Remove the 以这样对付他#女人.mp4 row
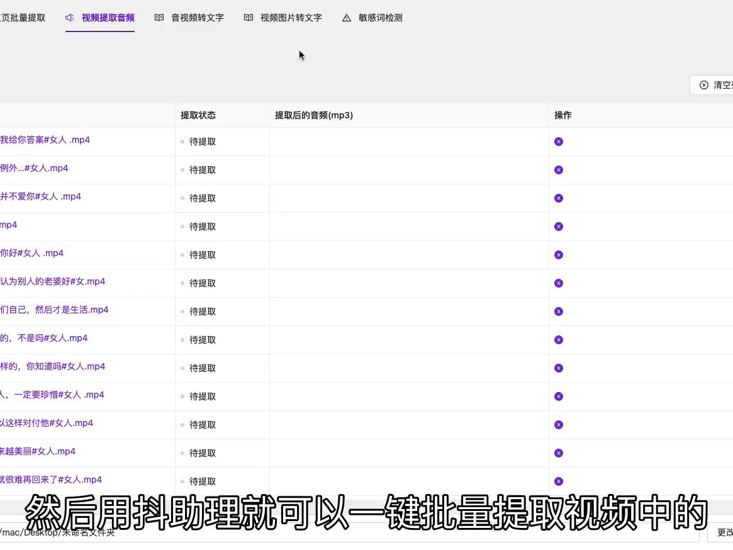733x550 pixels. tap(559, 425)
